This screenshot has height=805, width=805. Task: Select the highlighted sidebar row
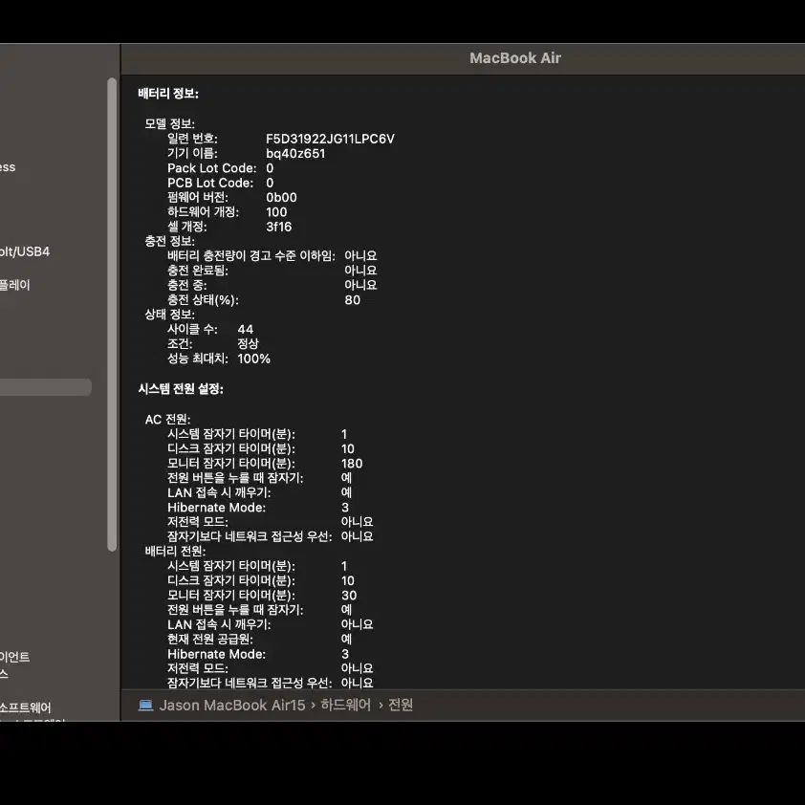[x=45, y=387]
